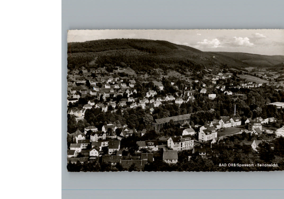Click the word Teilansicht in the caption
This screenshot has width=284, height=199.
pyautogui.click(x=267, y=165)
